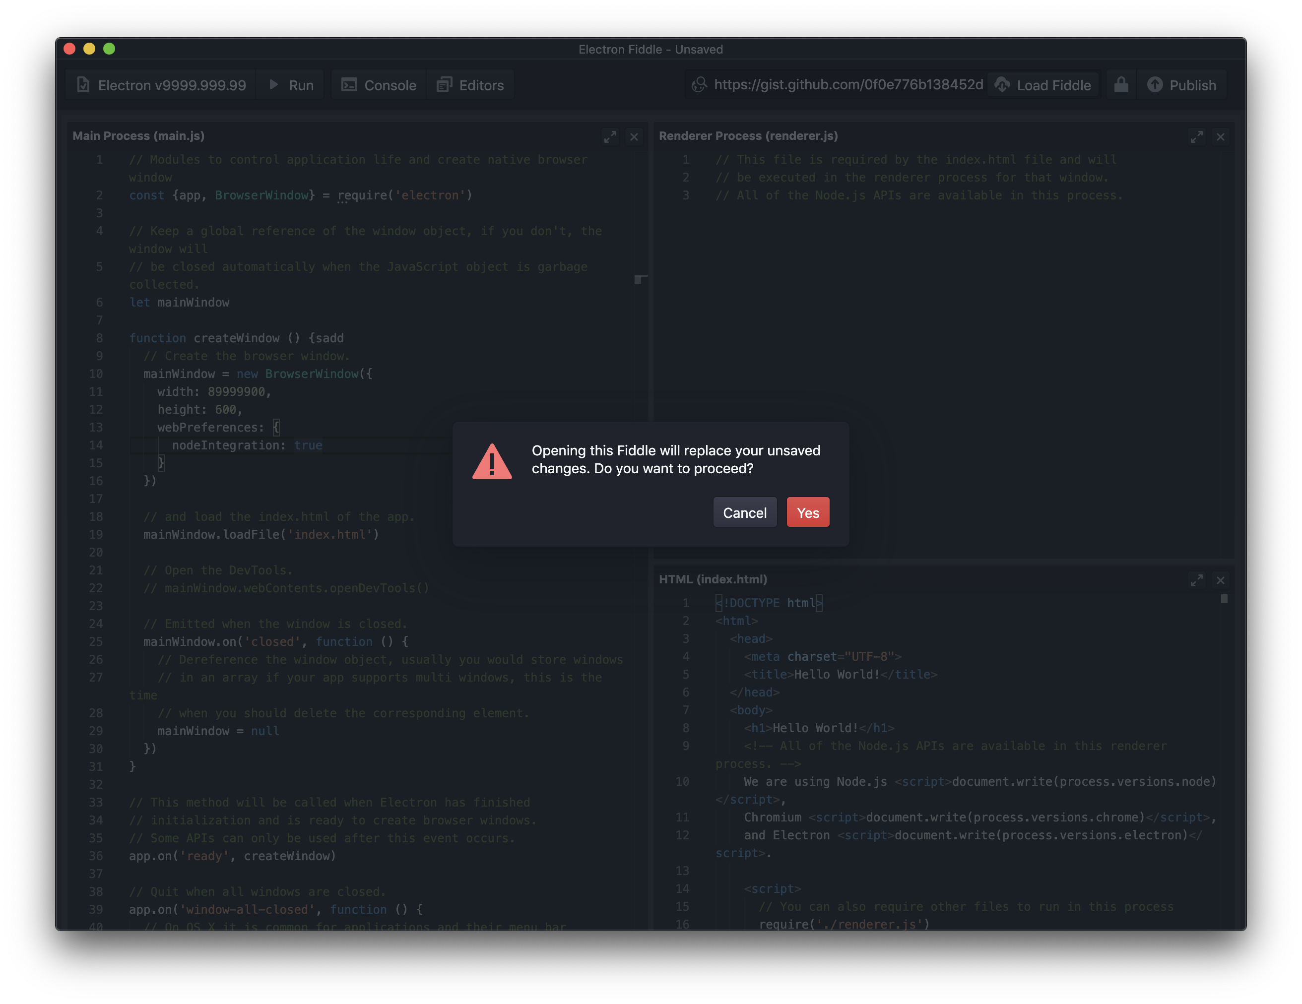Maximize the Main Process editor panel
This screenshot has width=1302, height=1004.
pyautogui.click(x=610, y=137)
